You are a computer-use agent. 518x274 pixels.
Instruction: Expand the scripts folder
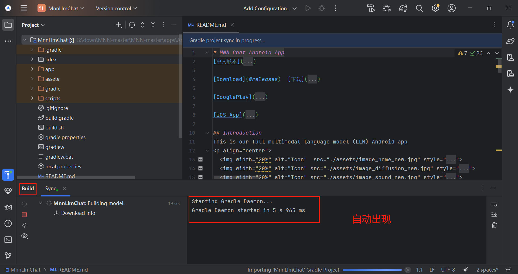click(32, 98)
